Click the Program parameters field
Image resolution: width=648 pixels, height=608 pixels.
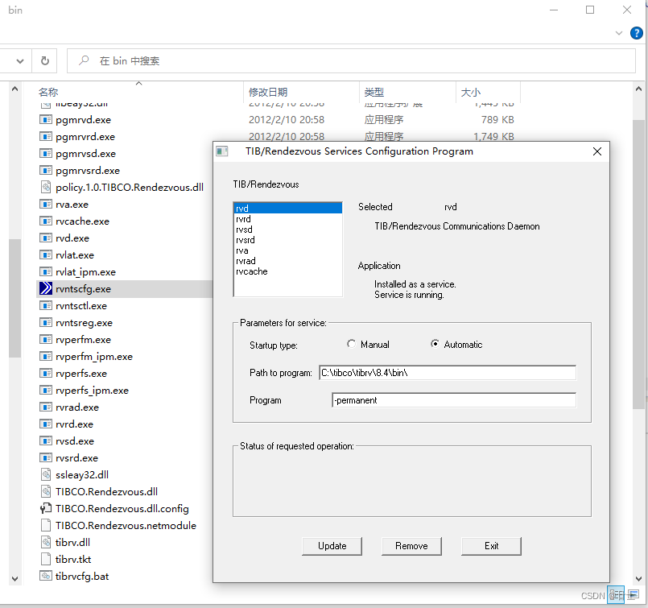[x=454, y=400]
